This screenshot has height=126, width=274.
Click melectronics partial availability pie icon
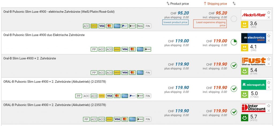(234, 42)
